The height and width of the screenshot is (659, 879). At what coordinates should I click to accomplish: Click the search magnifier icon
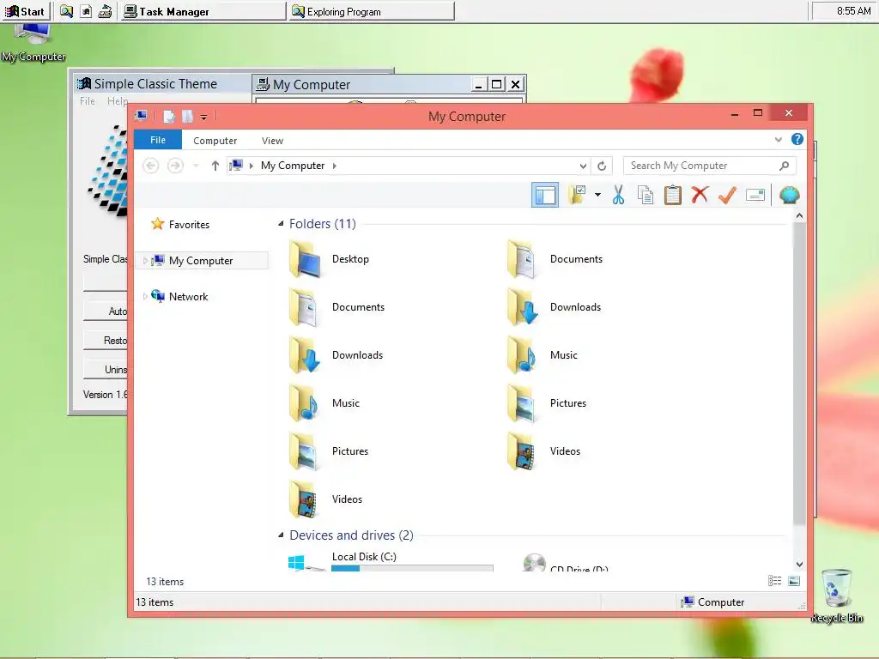pyautogui.click(x=785, y=166)
